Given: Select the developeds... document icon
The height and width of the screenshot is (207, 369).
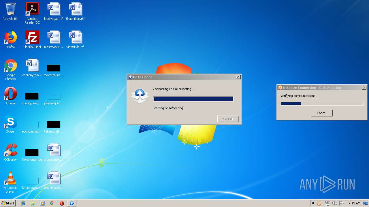Looking at the screenshot, I should pos(54,181).
